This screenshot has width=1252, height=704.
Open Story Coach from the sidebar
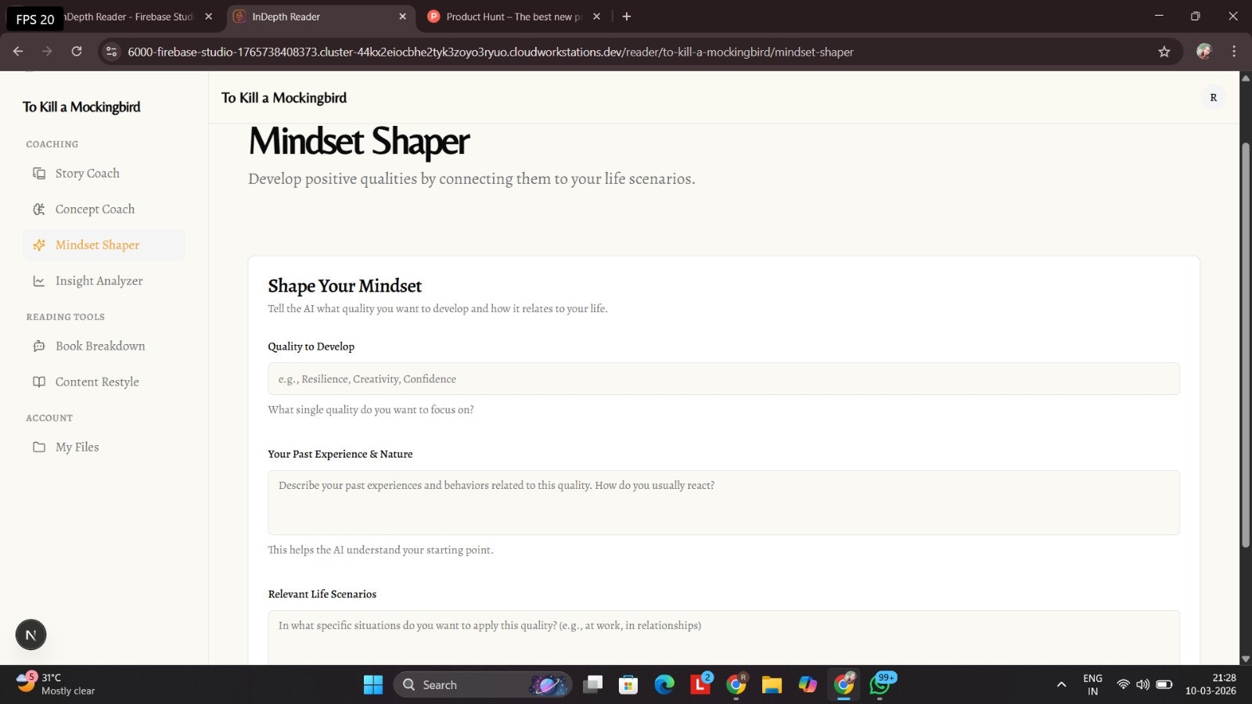(87, 173)
